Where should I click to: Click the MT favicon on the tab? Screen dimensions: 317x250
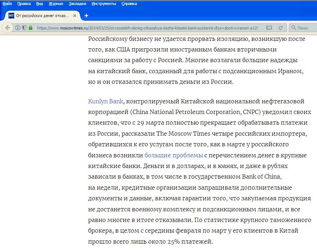pos(11,16)
